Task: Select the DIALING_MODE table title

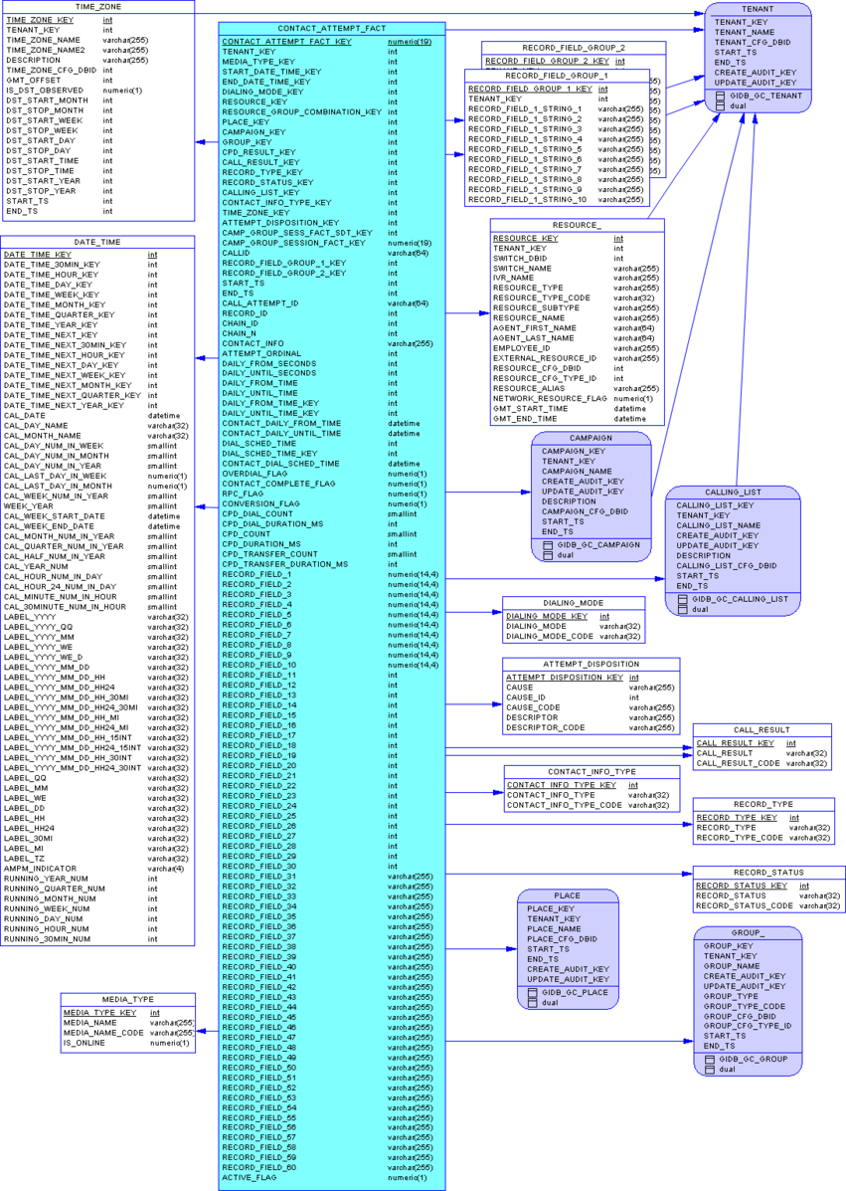Action: (x=573, y=603)
